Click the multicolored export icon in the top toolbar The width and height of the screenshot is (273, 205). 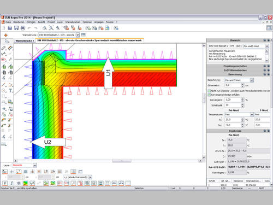[x=108, y=28]
